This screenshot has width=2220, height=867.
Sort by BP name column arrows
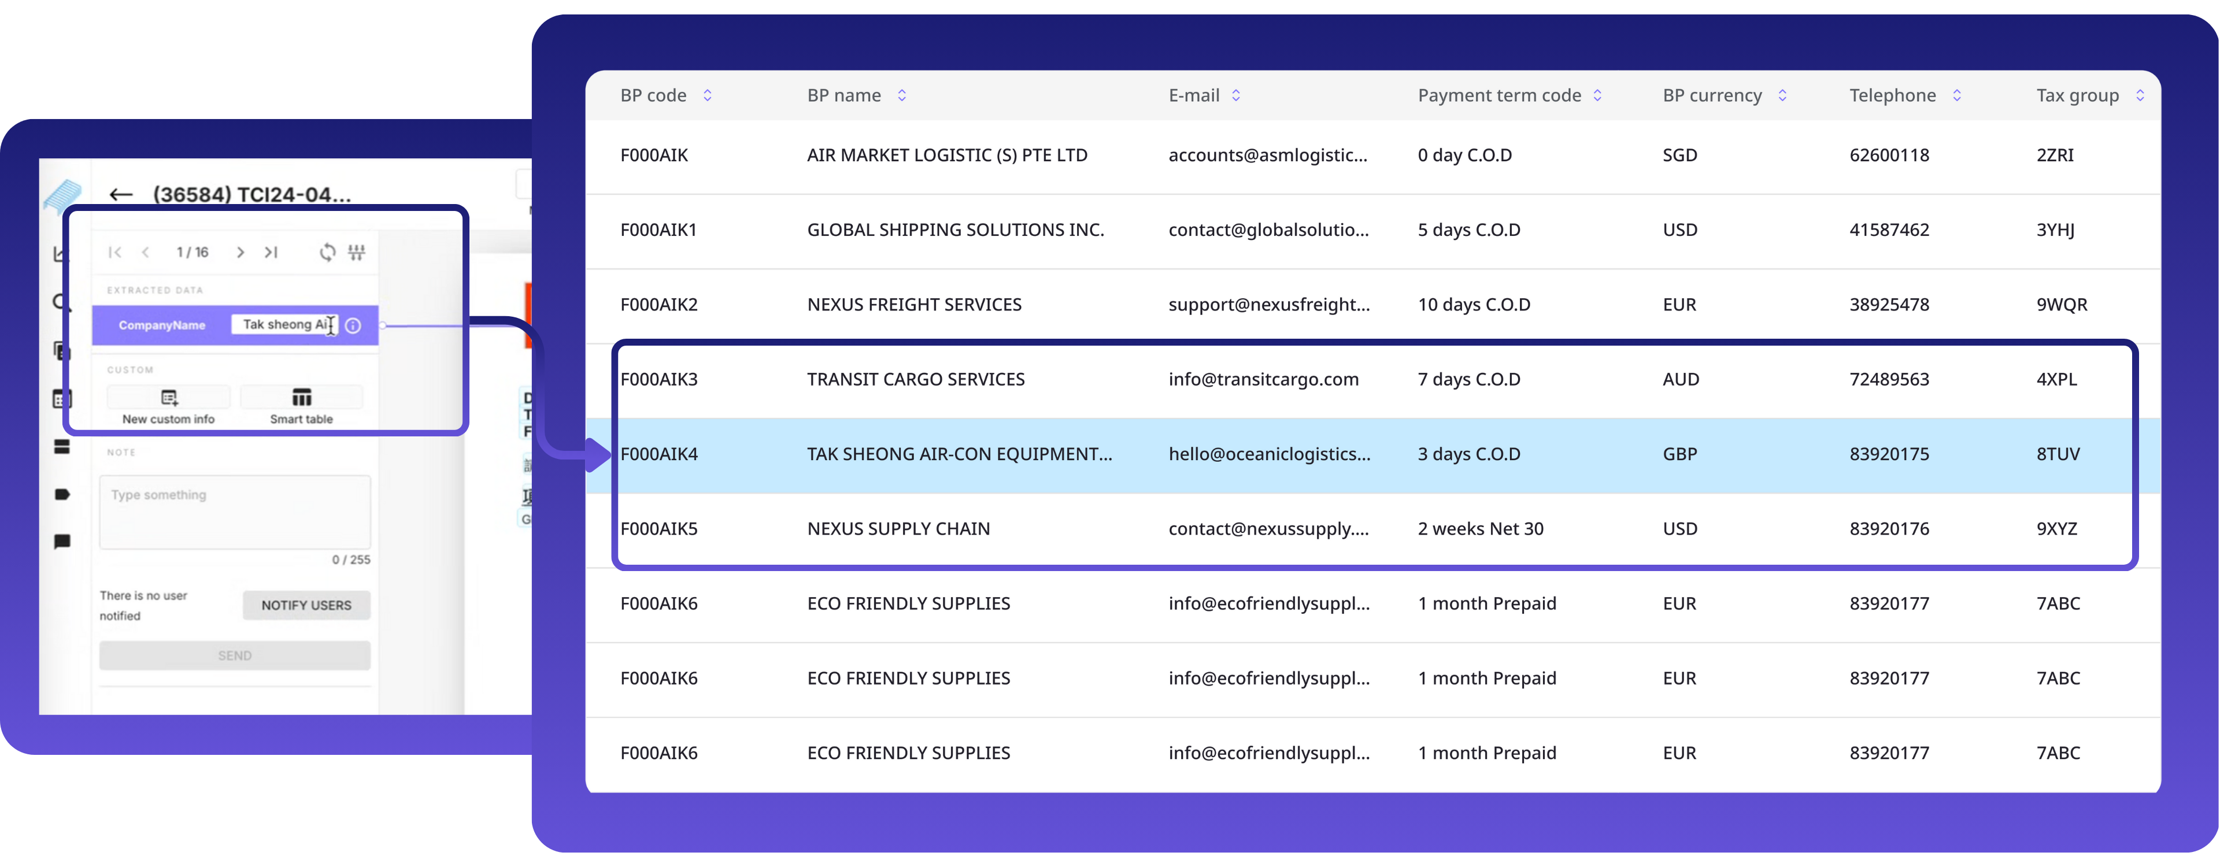tap(901, 96)
